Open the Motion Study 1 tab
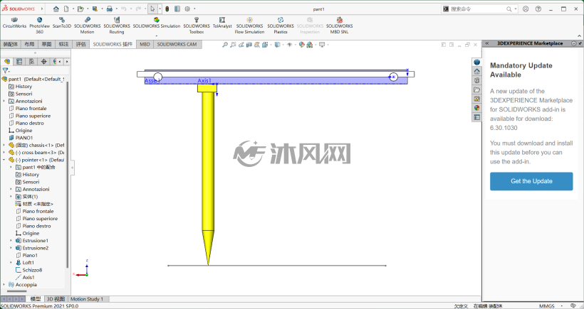Viewport: 584px width, 309px height. [x=87, y=299]
